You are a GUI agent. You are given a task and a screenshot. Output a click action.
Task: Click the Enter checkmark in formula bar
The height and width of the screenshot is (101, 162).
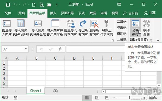[51, 49]
